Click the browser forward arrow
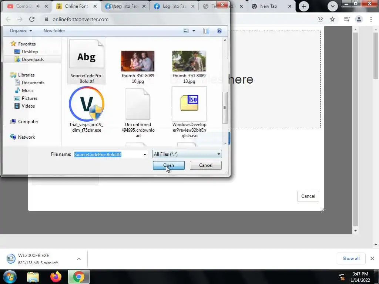This screenshot has height=284, width=379. [x=20, y=19]
